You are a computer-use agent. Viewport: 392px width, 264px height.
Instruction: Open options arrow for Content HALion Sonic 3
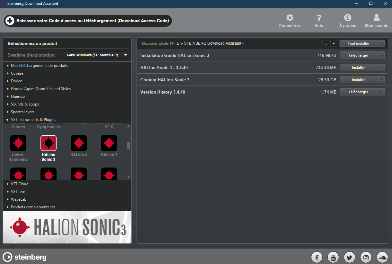pyautogui.click(x=381, y=80)
